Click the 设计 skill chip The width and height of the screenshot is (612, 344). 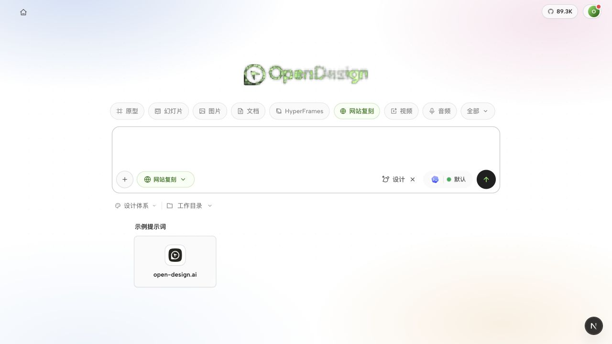pos(393,180)
